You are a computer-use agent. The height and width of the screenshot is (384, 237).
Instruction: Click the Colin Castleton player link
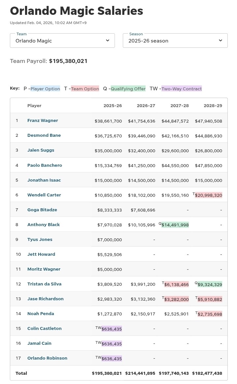click(x=44, y=329)
